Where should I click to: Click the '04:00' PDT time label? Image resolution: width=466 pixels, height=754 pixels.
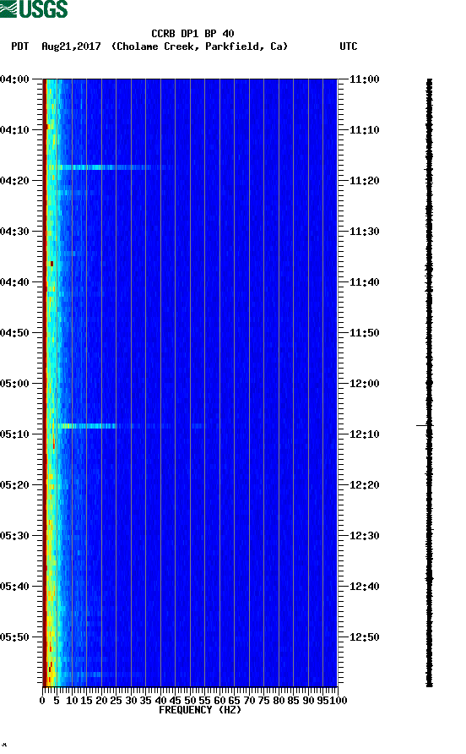(15, 79)
